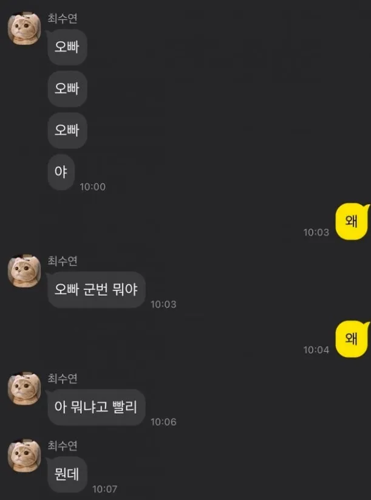This screenshot has width=371, height=500.
Task: Tap cat profile photo beside '뭔데' message
Action: pos(24,456)
